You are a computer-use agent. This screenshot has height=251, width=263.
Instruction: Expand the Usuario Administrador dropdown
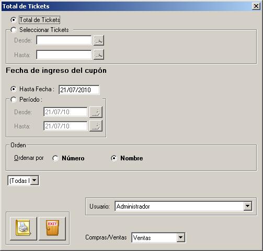coord(247,206)
